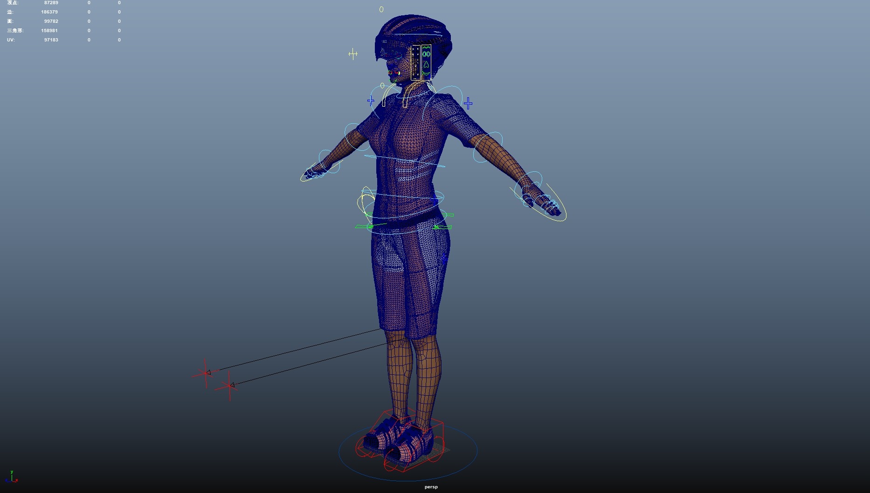The height and width of the screenshot is (493, 870).
Task: Click the XYZ axis orientation gizmo
Action: tap(11, 477)
